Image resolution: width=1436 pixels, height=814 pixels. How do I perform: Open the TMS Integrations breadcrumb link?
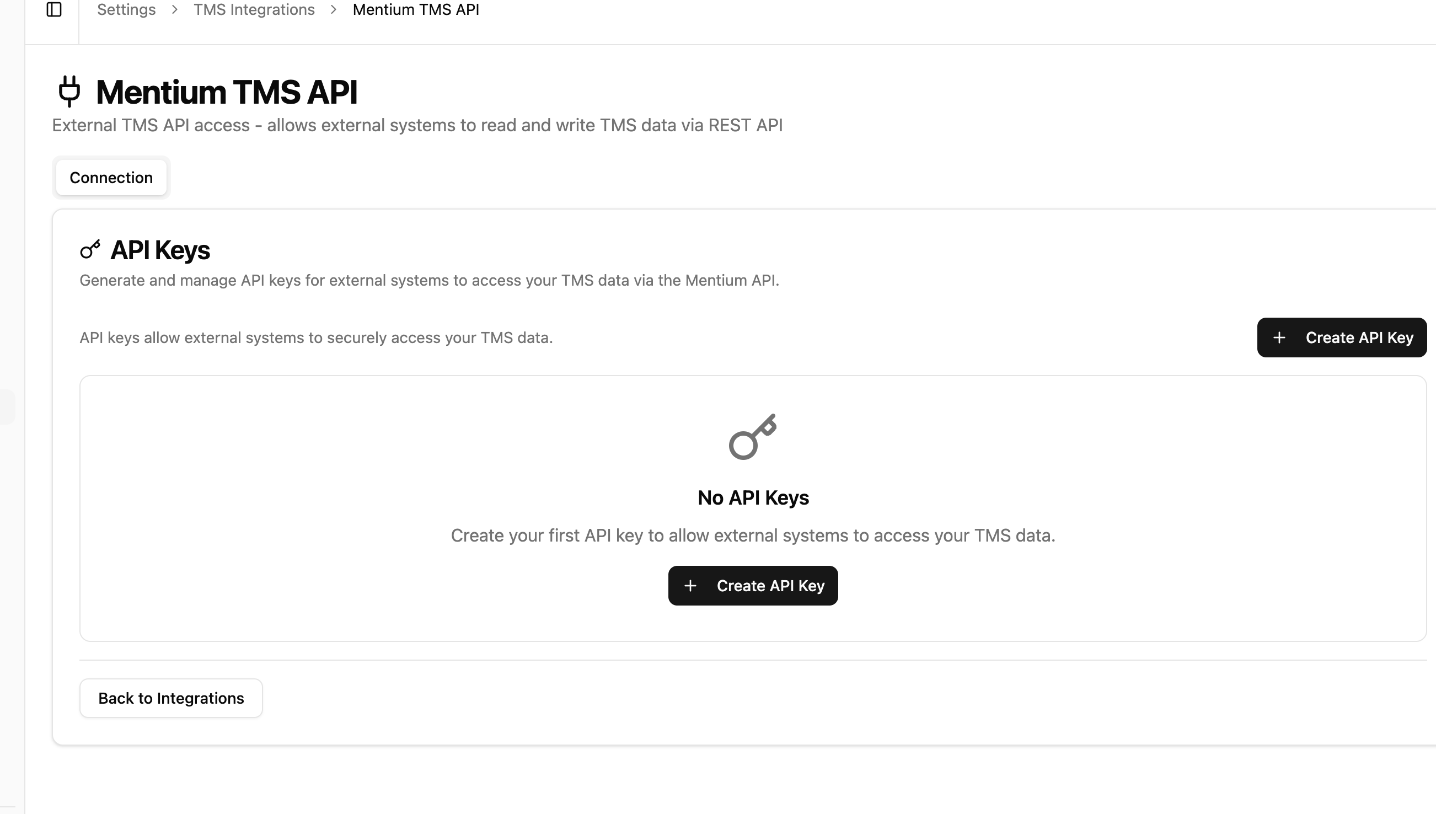point(254,9)
